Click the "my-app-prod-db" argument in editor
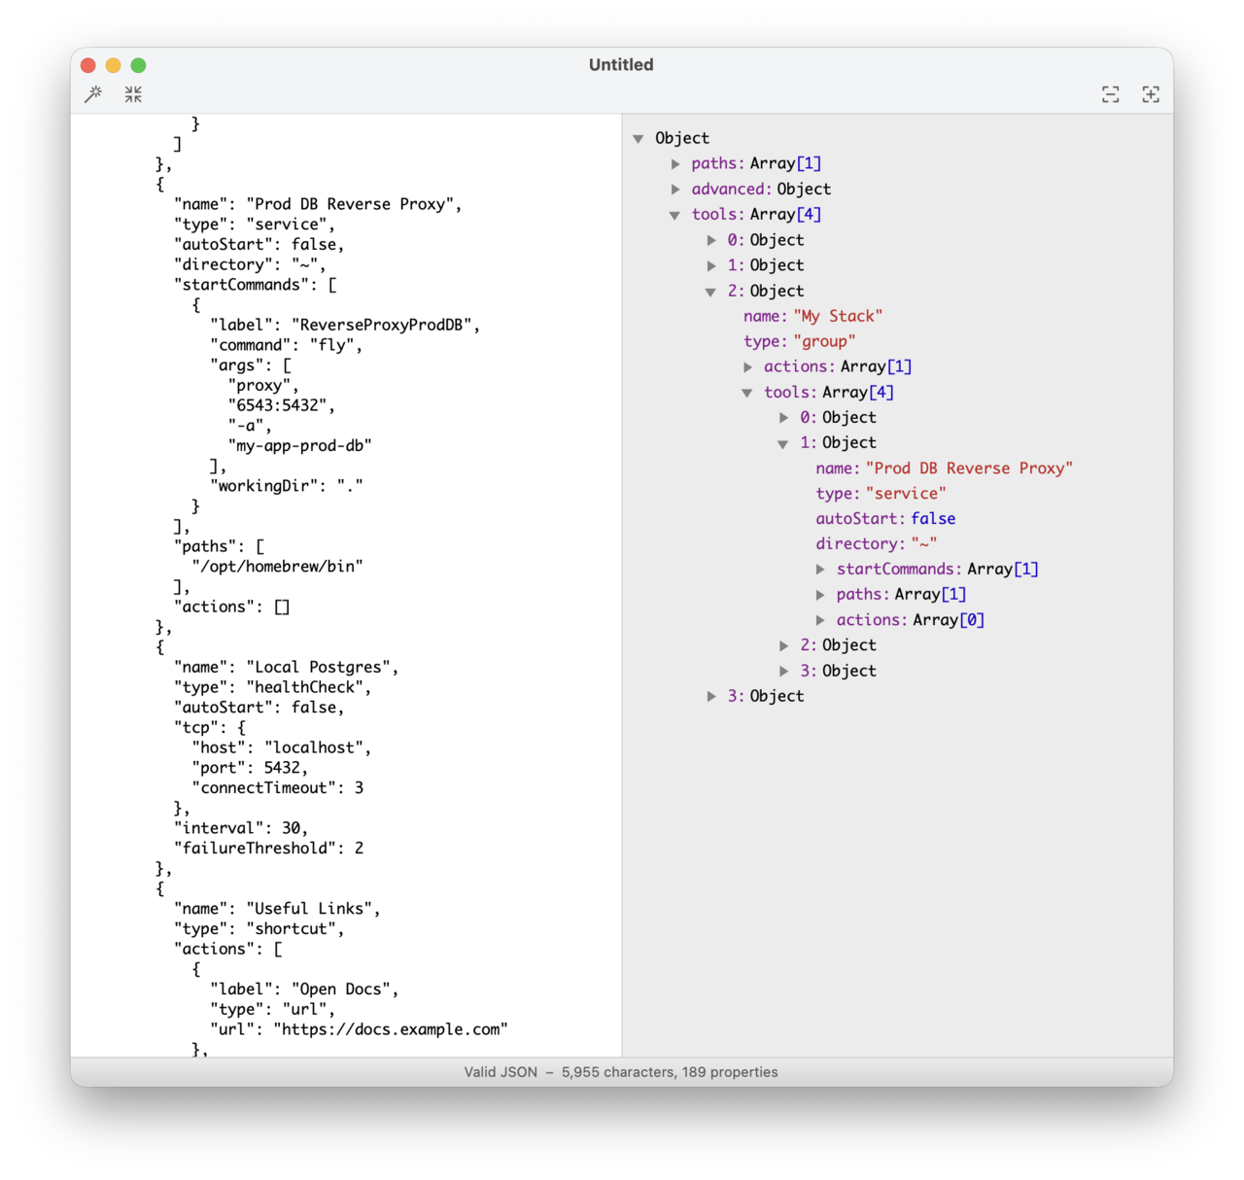1244x1180 pixels. pyautogui.click(x=299, y=445)
